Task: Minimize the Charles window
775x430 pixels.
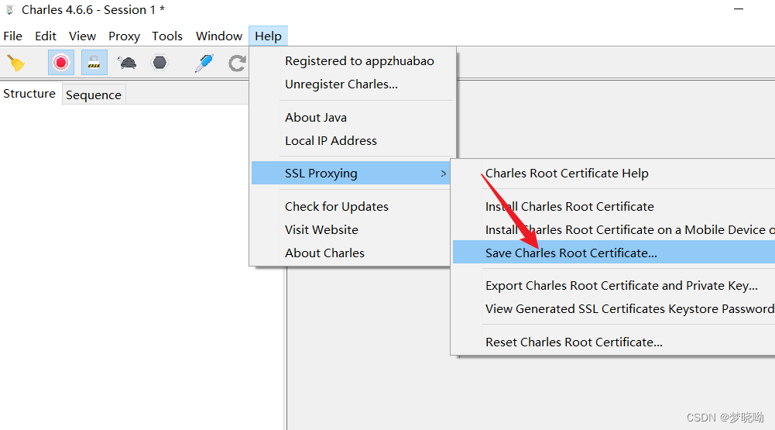Action: tap(739, 9)
